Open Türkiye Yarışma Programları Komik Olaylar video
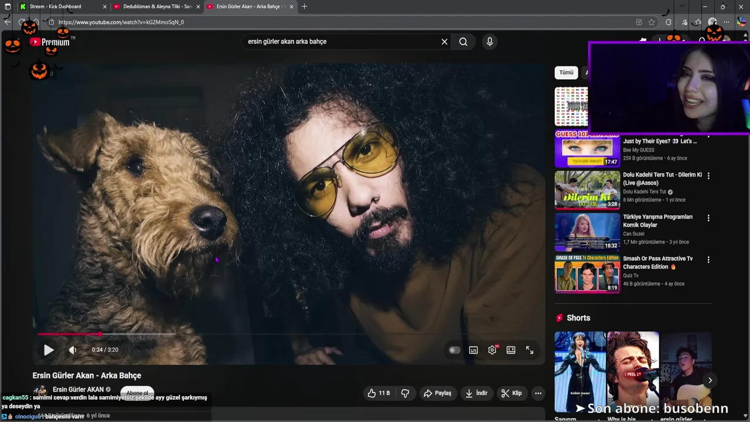This screenshot has height=422, width=750. pos(657,221)
